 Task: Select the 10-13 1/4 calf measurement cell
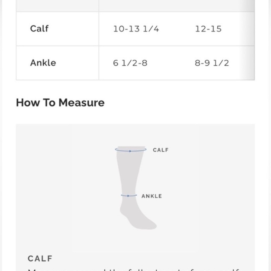pyautogui.click(x=136, y=29)
